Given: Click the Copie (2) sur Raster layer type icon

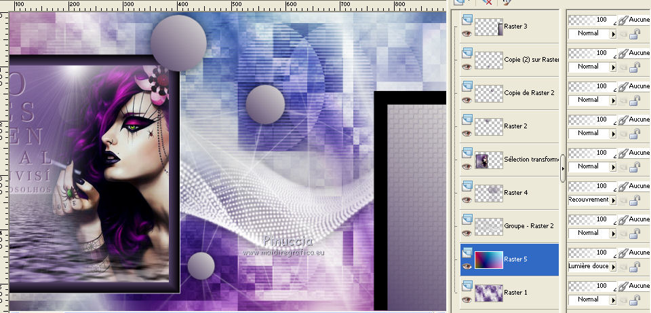Looking at the screenshot, I should coord(467,52).
